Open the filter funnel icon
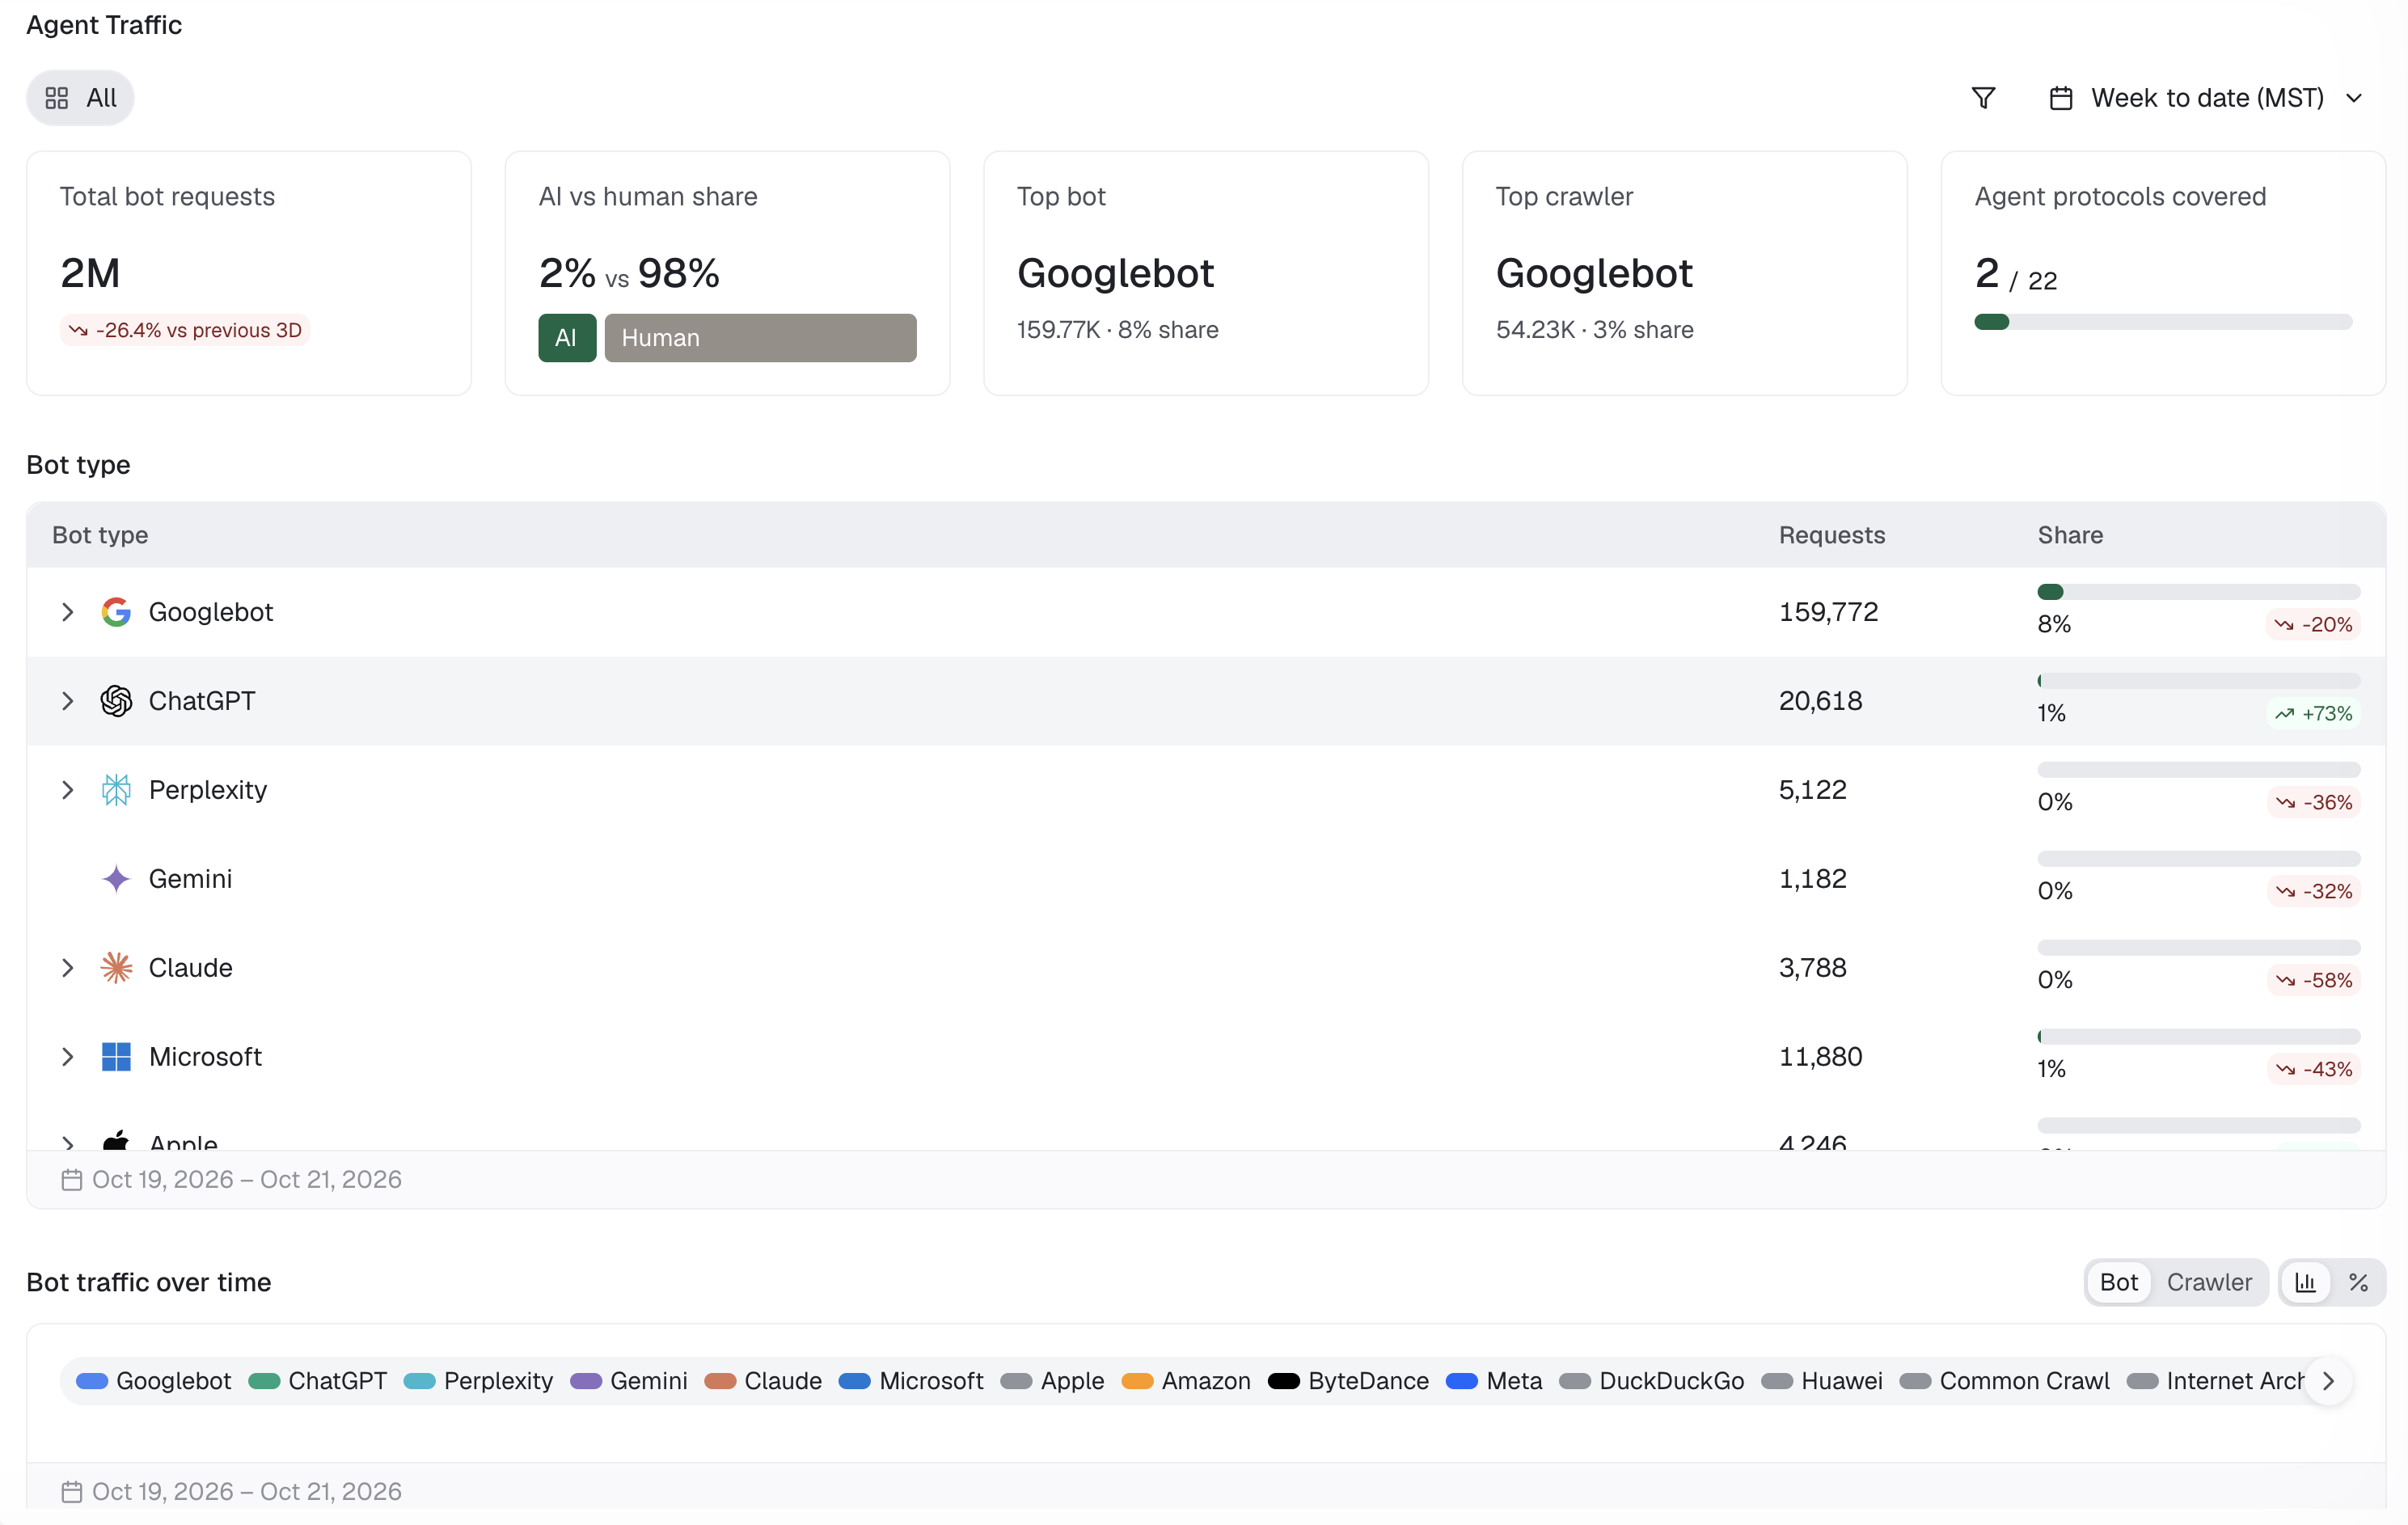The width and height of the screenshot is (2408, 1525). pos(1983,98)
